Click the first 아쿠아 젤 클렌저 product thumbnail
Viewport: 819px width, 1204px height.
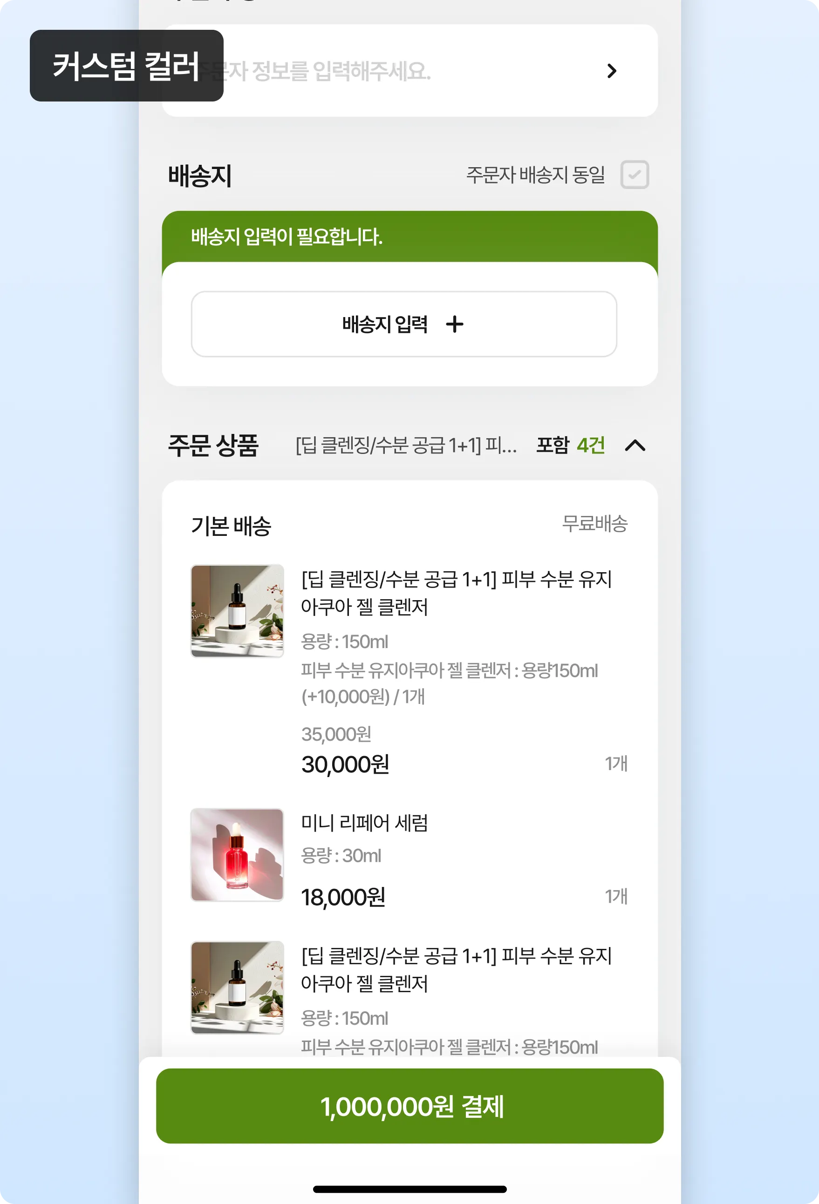(238, 611)
